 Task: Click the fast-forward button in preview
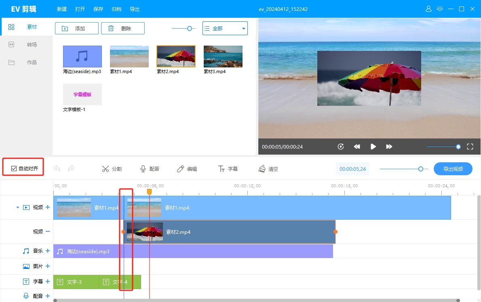click(389, 147)
